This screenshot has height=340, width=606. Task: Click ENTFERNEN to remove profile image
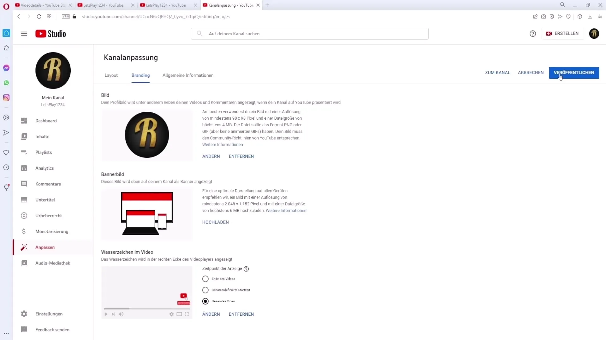(x=241, y=156)
